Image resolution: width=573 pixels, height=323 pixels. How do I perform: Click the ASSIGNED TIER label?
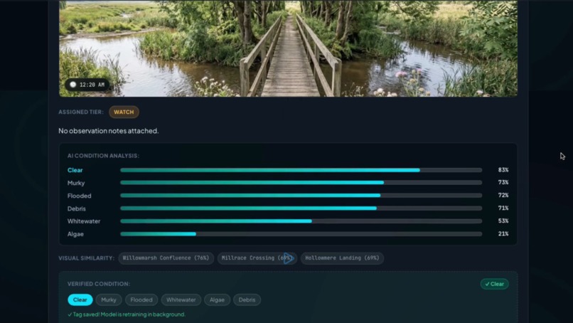click(81, 112)
